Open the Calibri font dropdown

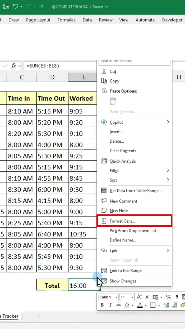[x=116, y=297]
